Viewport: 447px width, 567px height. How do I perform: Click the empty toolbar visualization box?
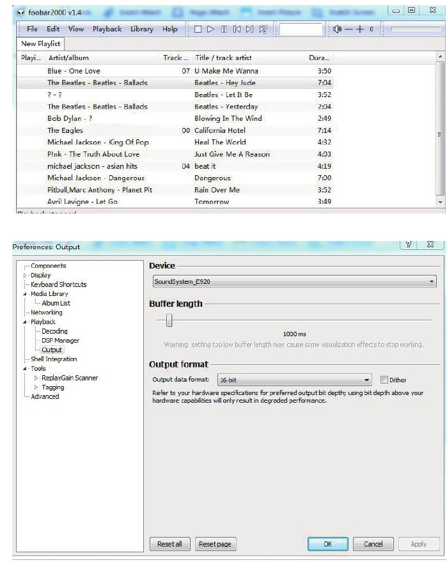click(301, 29)
